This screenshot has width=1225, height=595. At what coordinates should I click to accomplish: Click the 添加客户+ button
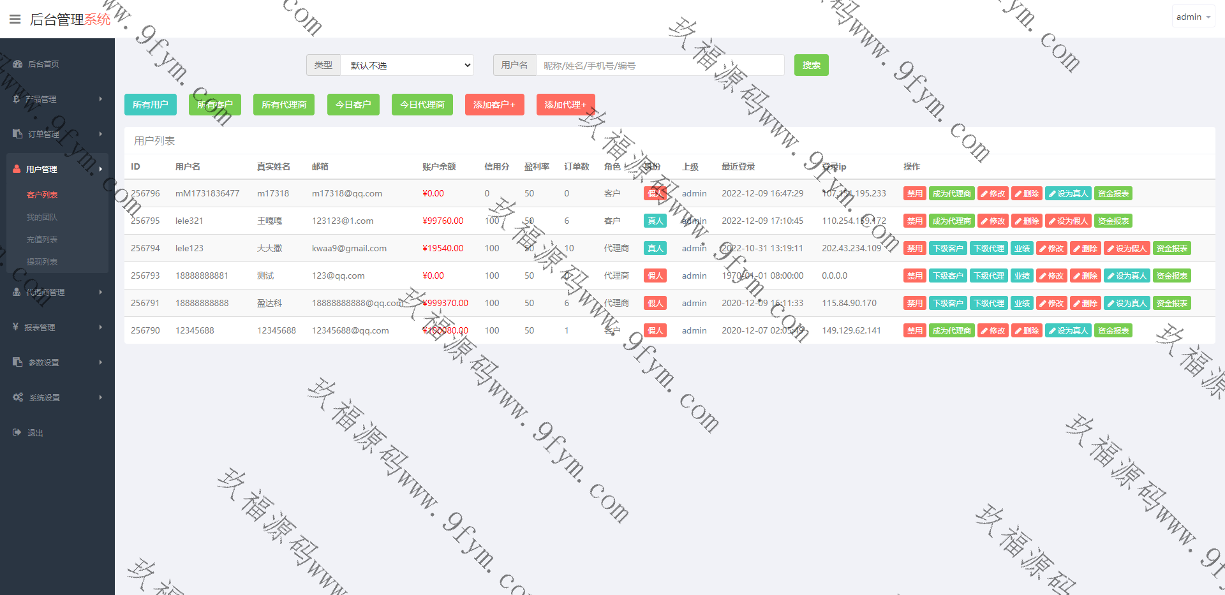tap(494, 105)
